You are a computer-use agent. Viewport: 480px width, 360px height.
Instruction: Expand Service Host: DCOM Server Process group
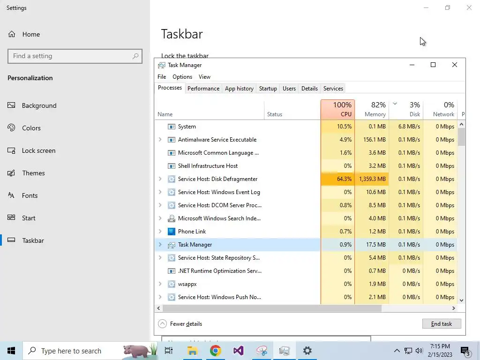point(160,205)
